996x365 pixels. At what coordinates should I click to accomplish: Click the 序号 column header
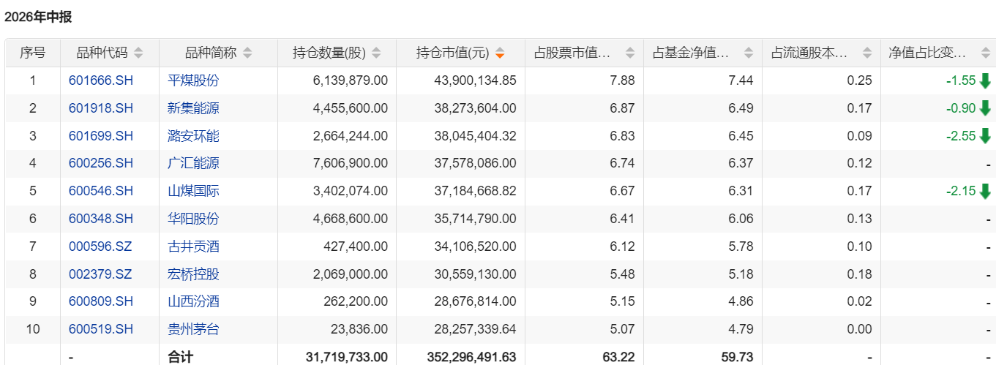tap(33, 53)
